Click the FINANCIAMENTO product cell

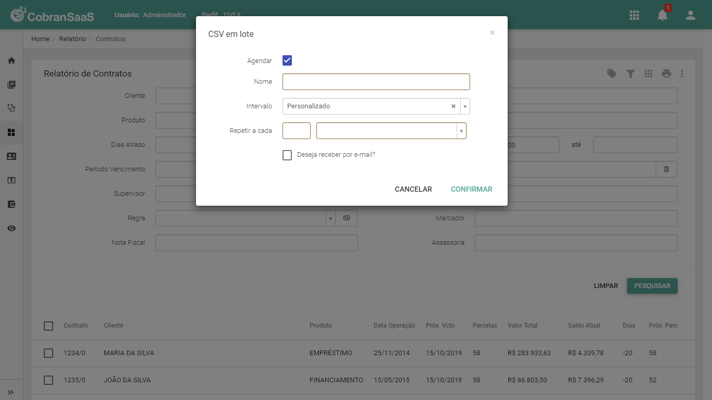click(x=336, y=380)
